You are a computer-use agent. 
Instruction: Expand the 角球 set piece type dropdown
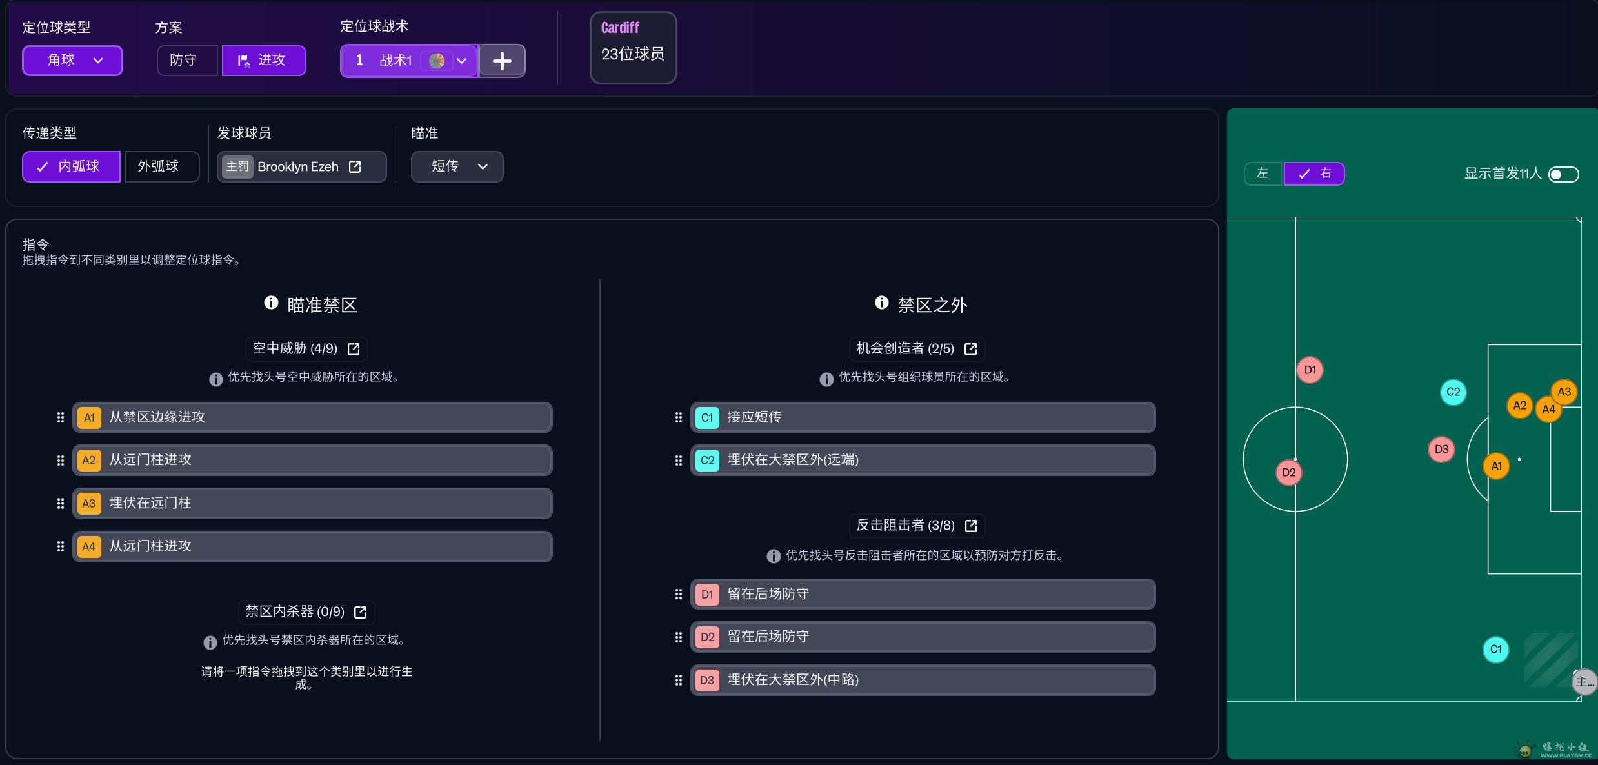pos(72,61)
